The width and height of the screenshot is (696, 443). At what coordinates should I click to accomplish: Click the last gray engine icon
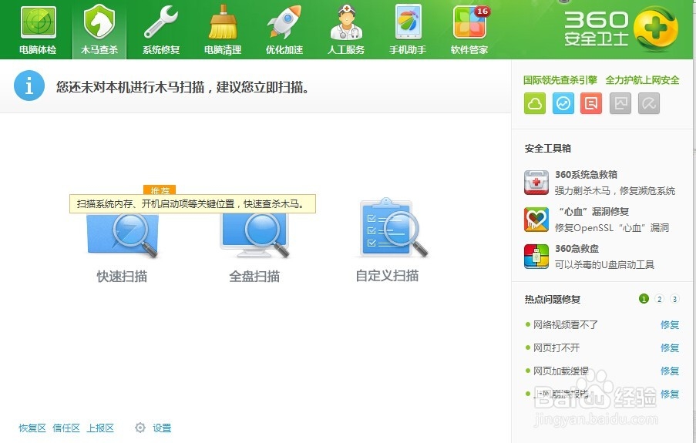(648, 103)
